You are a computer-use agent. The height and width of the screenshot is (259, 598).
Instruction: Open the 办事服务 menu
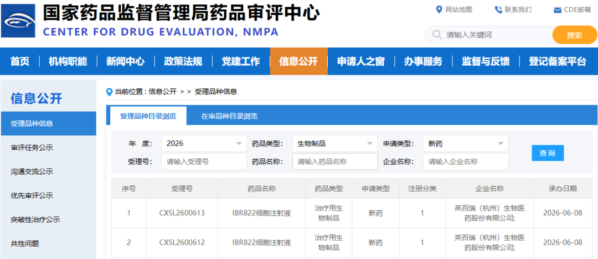pos(423,61)
